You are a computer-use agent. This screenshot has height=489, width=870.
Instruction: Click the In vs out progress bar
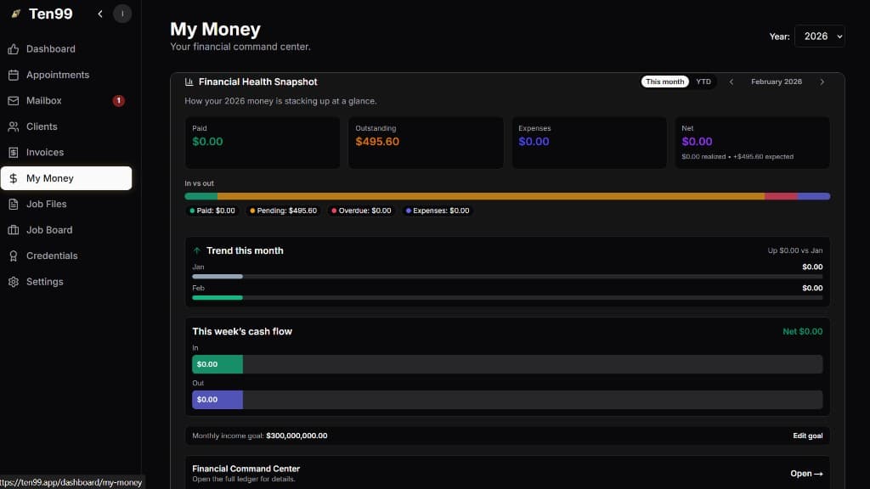507,195
